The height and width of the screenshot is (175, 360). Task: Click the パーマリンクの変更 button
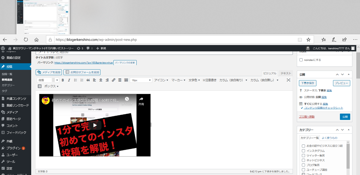[x=125, y=63]
